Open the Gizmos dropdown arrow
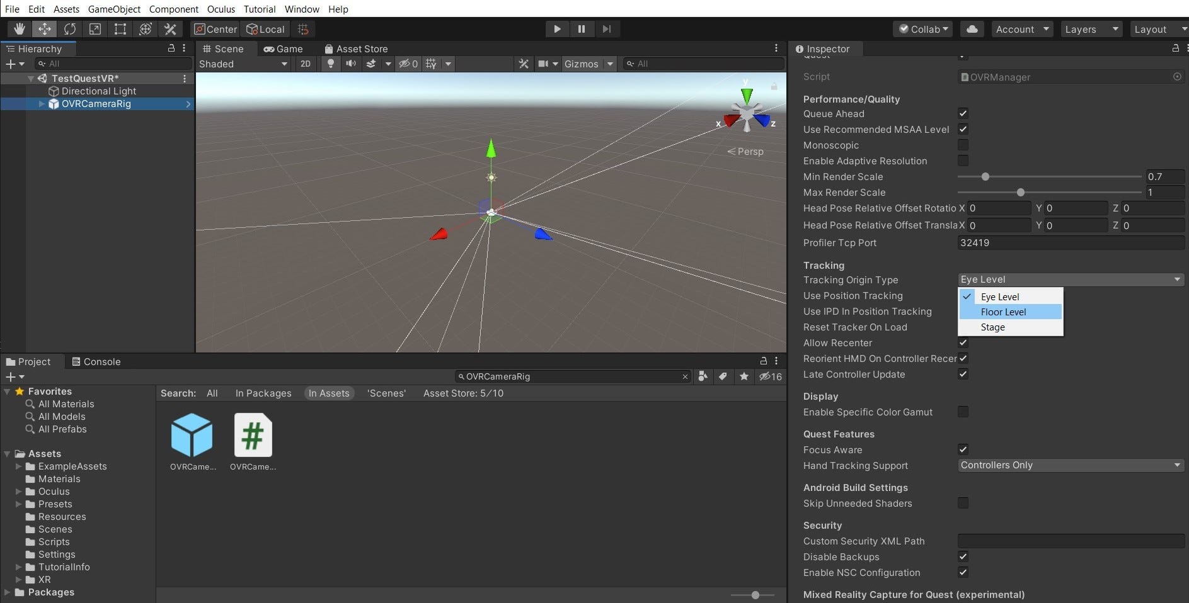 [610, 64]
